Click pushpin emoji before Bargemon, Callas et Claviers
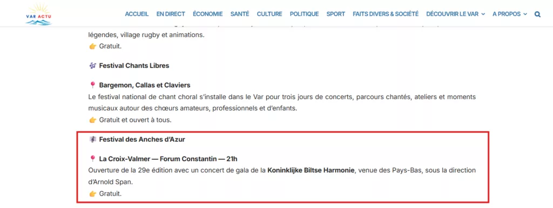Viewport: 553px width, 208px height. click(93, 85)
